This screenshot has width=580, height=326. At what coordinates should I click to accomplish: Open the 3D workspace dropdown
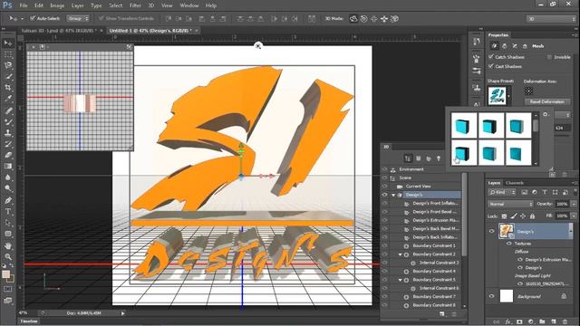[x=552, y=18]
